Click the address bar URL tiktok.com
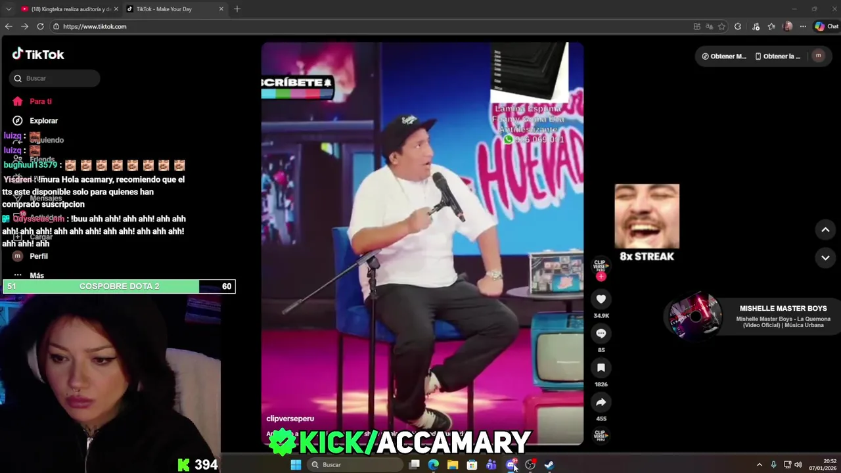 click(x=95, y=26)
